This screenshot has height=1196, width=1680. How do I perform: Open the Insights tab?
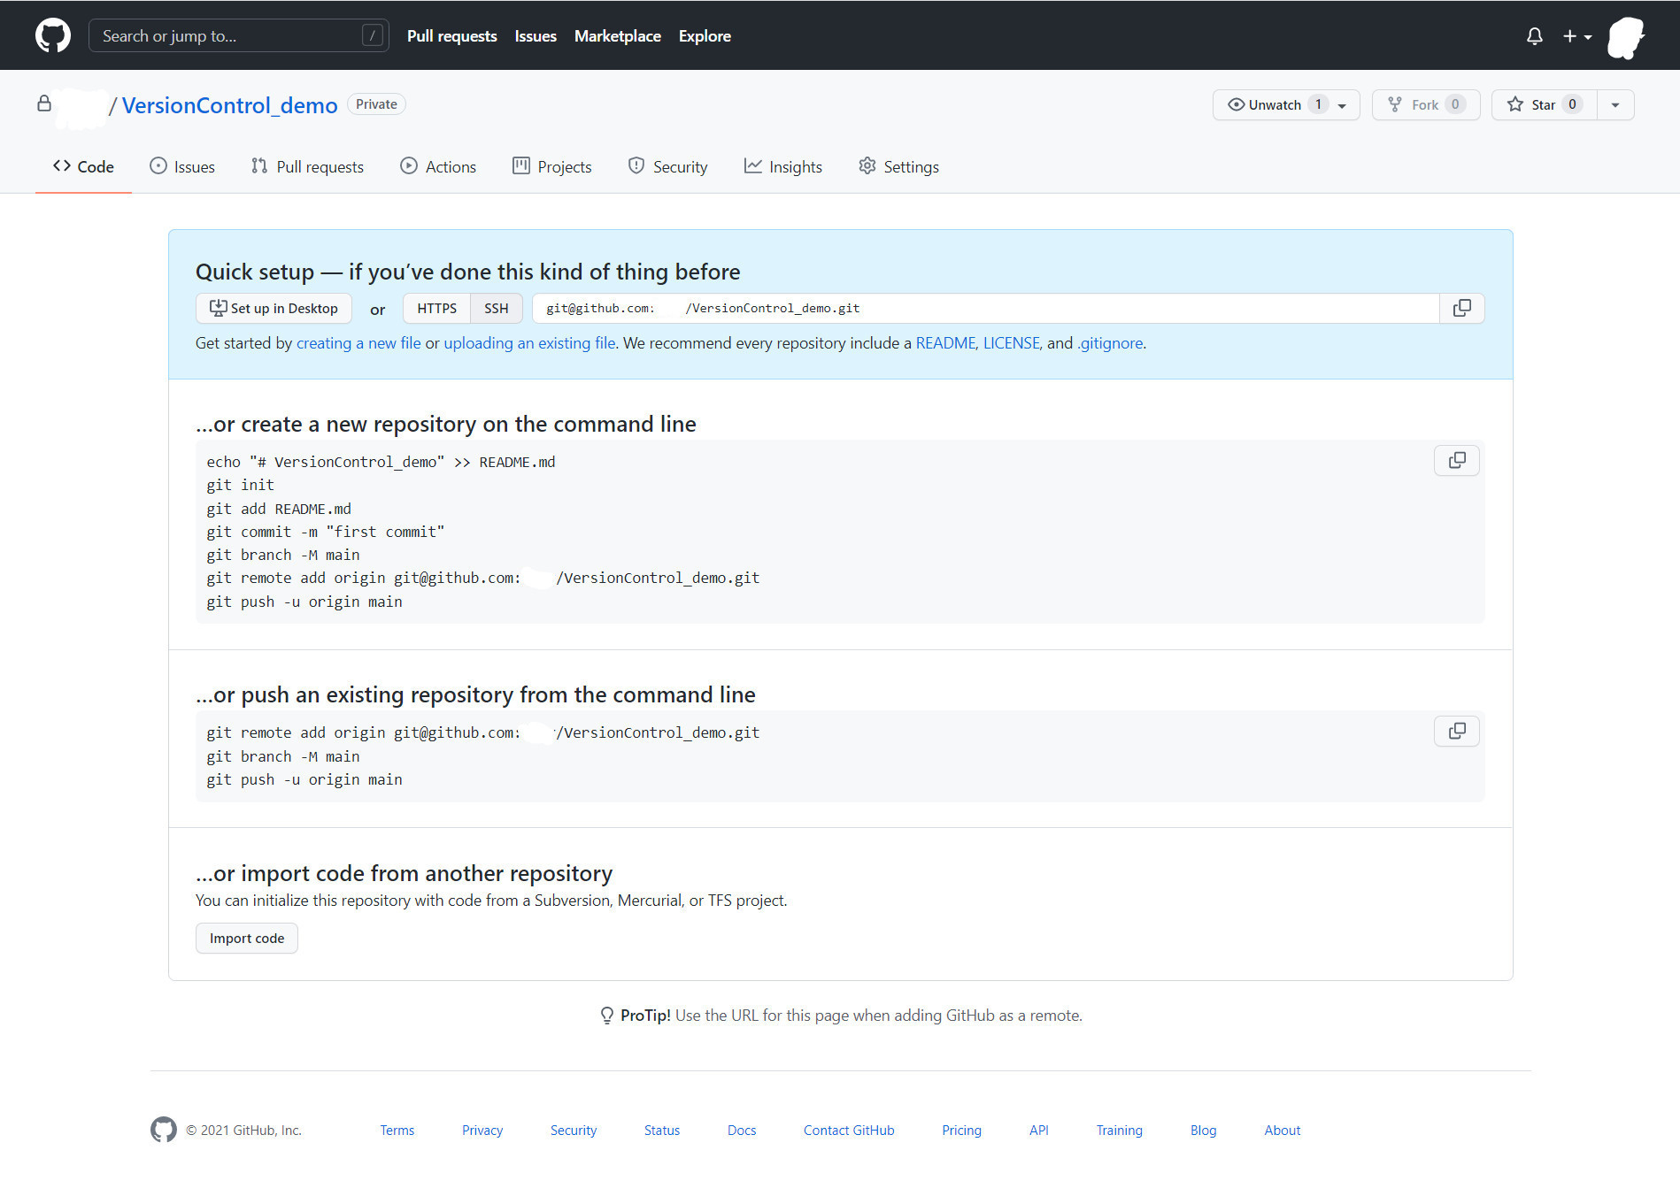(x=783, y=166)
